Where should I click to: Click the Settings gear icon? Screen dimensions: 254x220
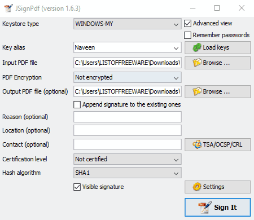click(197, 187)
